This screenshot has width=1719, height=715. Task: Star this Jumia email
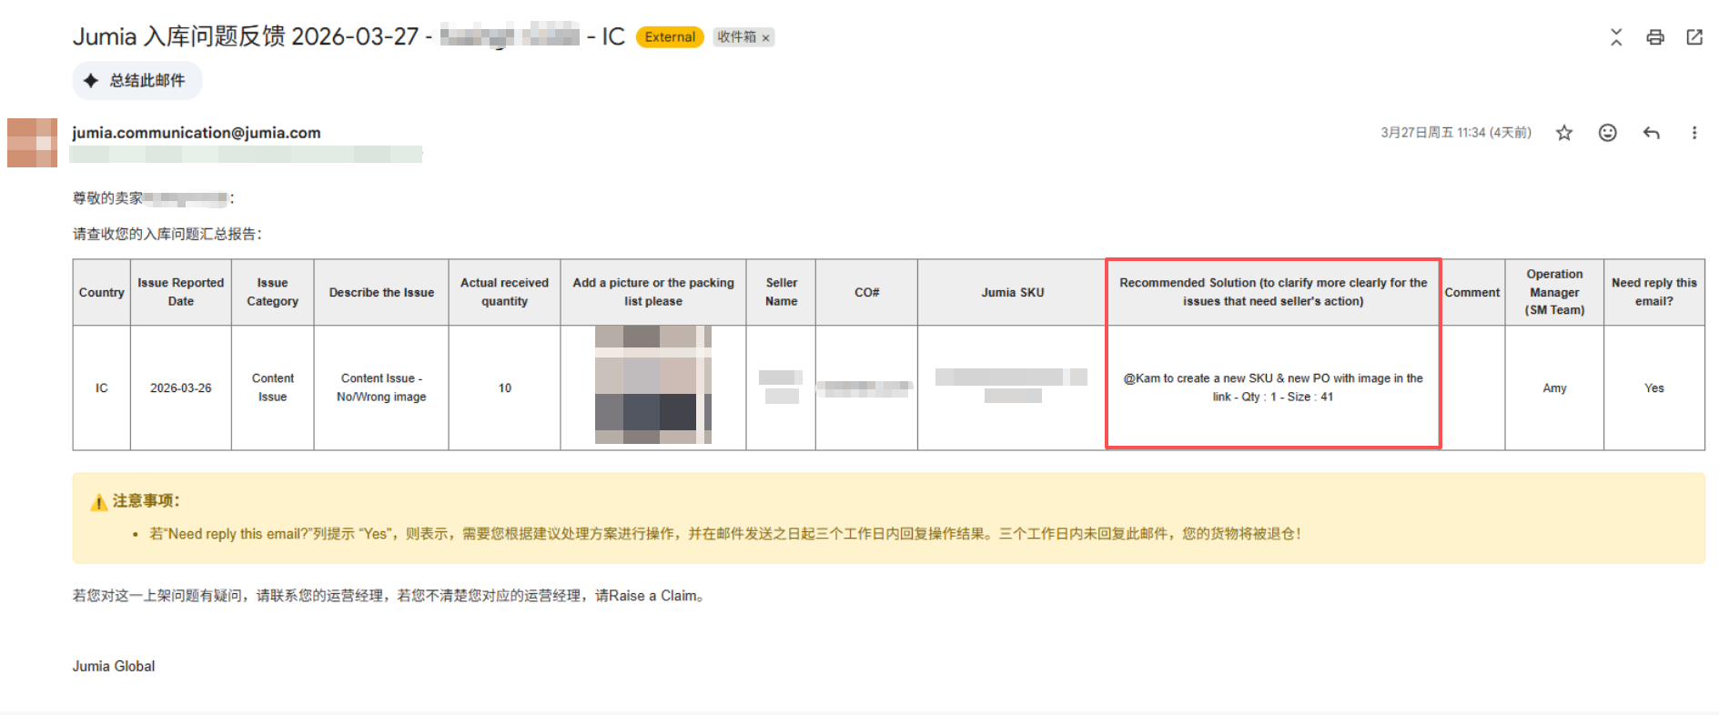point(1563,133)
